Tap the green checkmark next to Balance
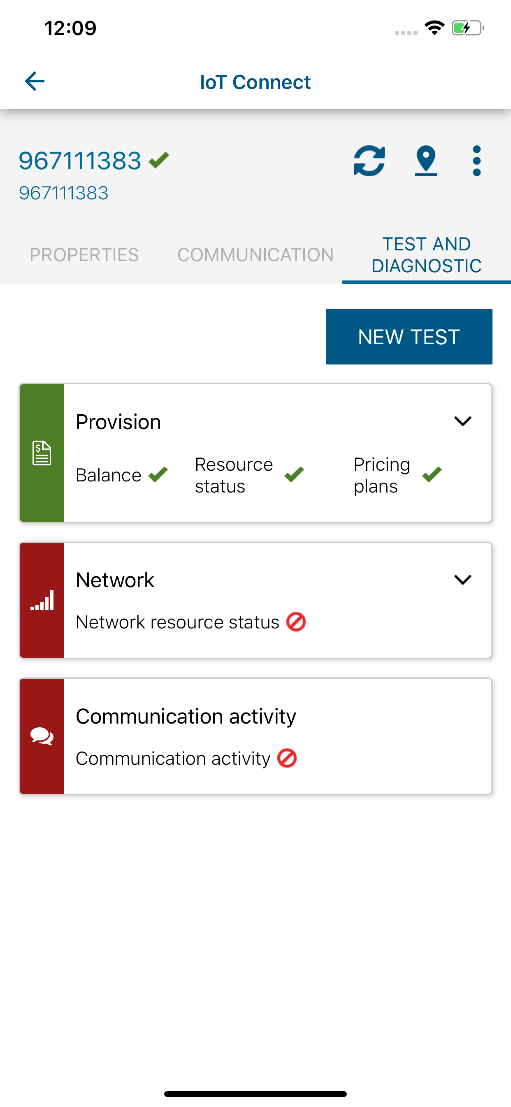Image resolution: width=511 pixels, height=1107 pixels. coord(158,474)
